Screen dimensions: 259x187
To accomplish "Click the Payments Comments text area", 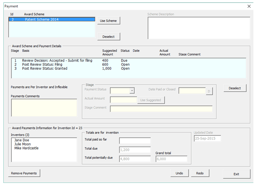I will pyautogui.click(x=43, y=108).
